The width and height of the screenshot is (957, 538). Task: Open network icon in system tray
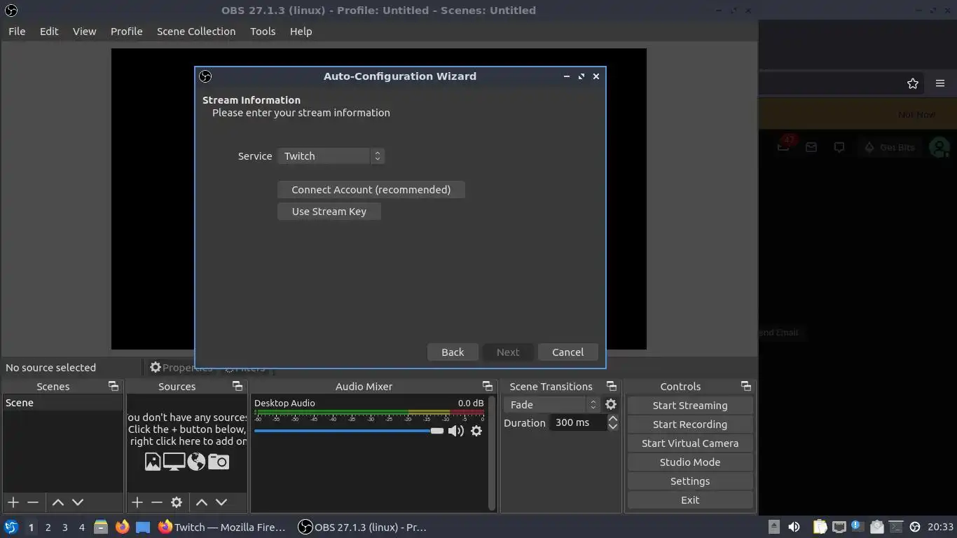click(x=839, y=527)
